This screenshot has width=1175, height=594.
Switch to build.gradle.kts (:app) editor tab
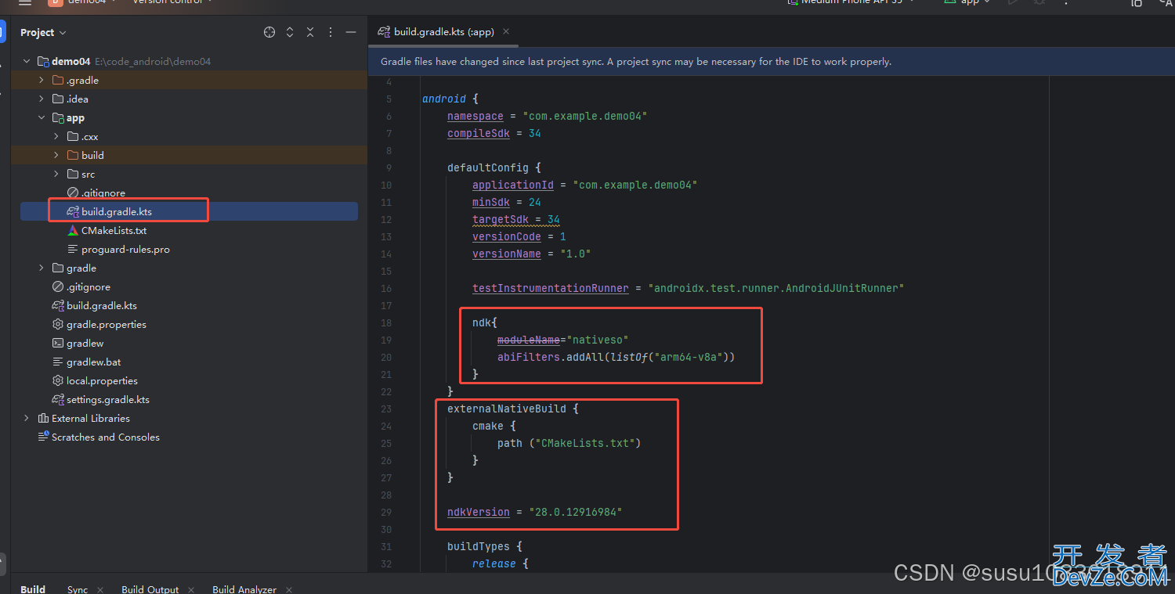pos(444,32)
